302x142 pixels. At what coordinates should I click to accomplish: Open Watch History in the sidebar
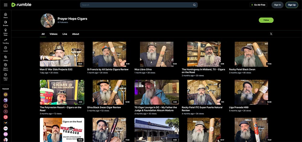[5, 67]
